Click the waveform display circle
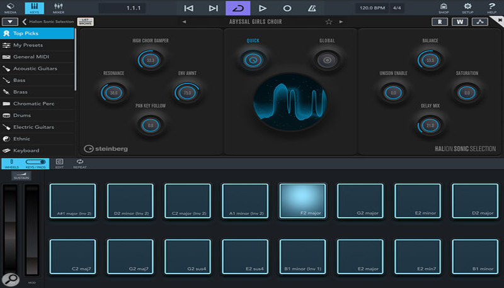The height and width of the screenshot is (288, 504). (290, 102)
